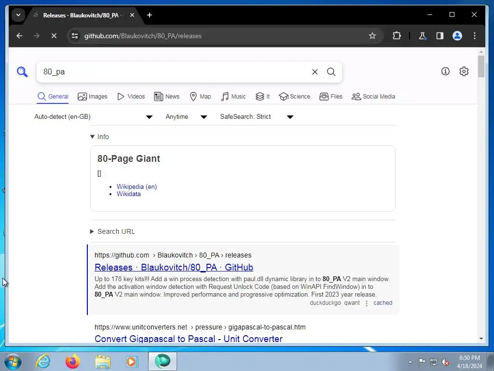The height and width of the screenshot is (371, 494).
Task: Click the page vertical scrollbar thumb
Action: pyautogui.click(x=481, y=66)
